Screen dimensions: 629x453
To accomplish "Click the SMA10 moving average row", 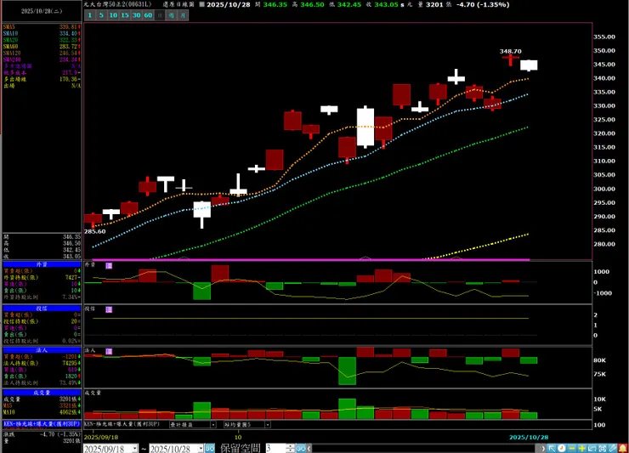I will pos(42,34).
